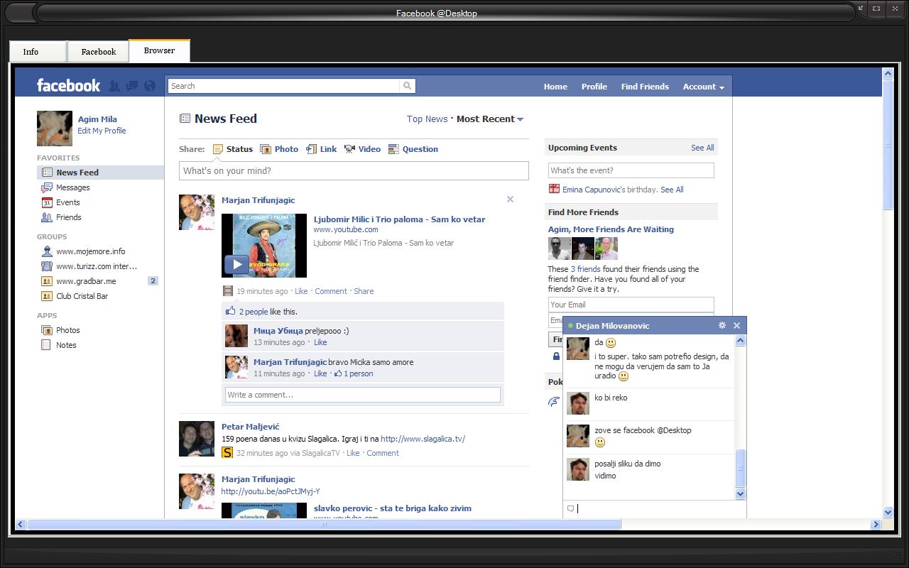This screenshot has height=568, width=909.
Task: Select News Feed in Favorites
Action: point(100,173)
